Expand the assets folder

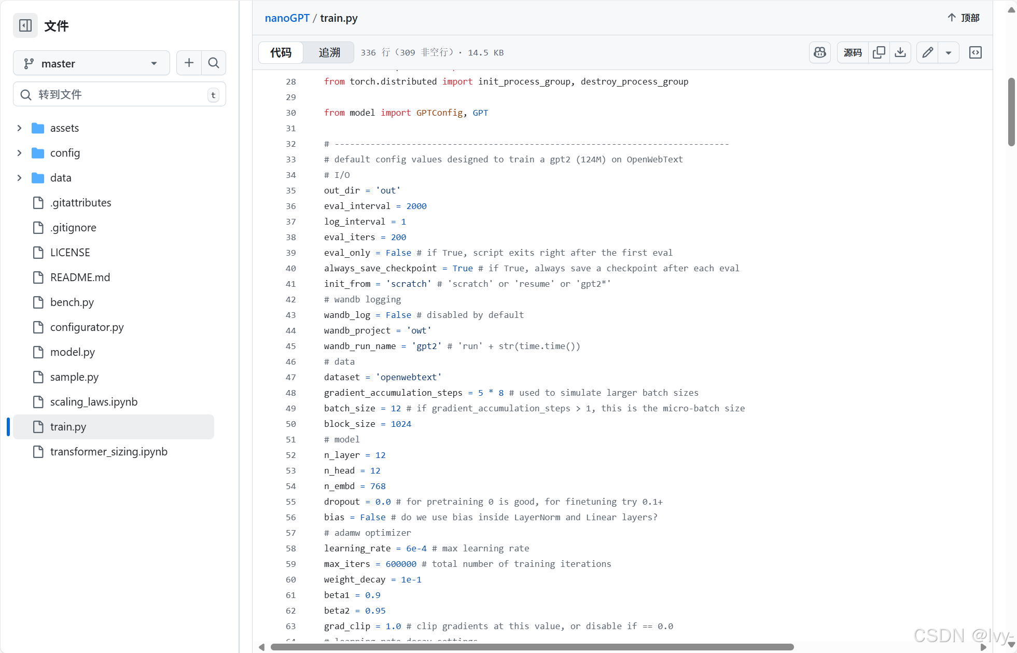pyautogui.click(x=19, y=128)
